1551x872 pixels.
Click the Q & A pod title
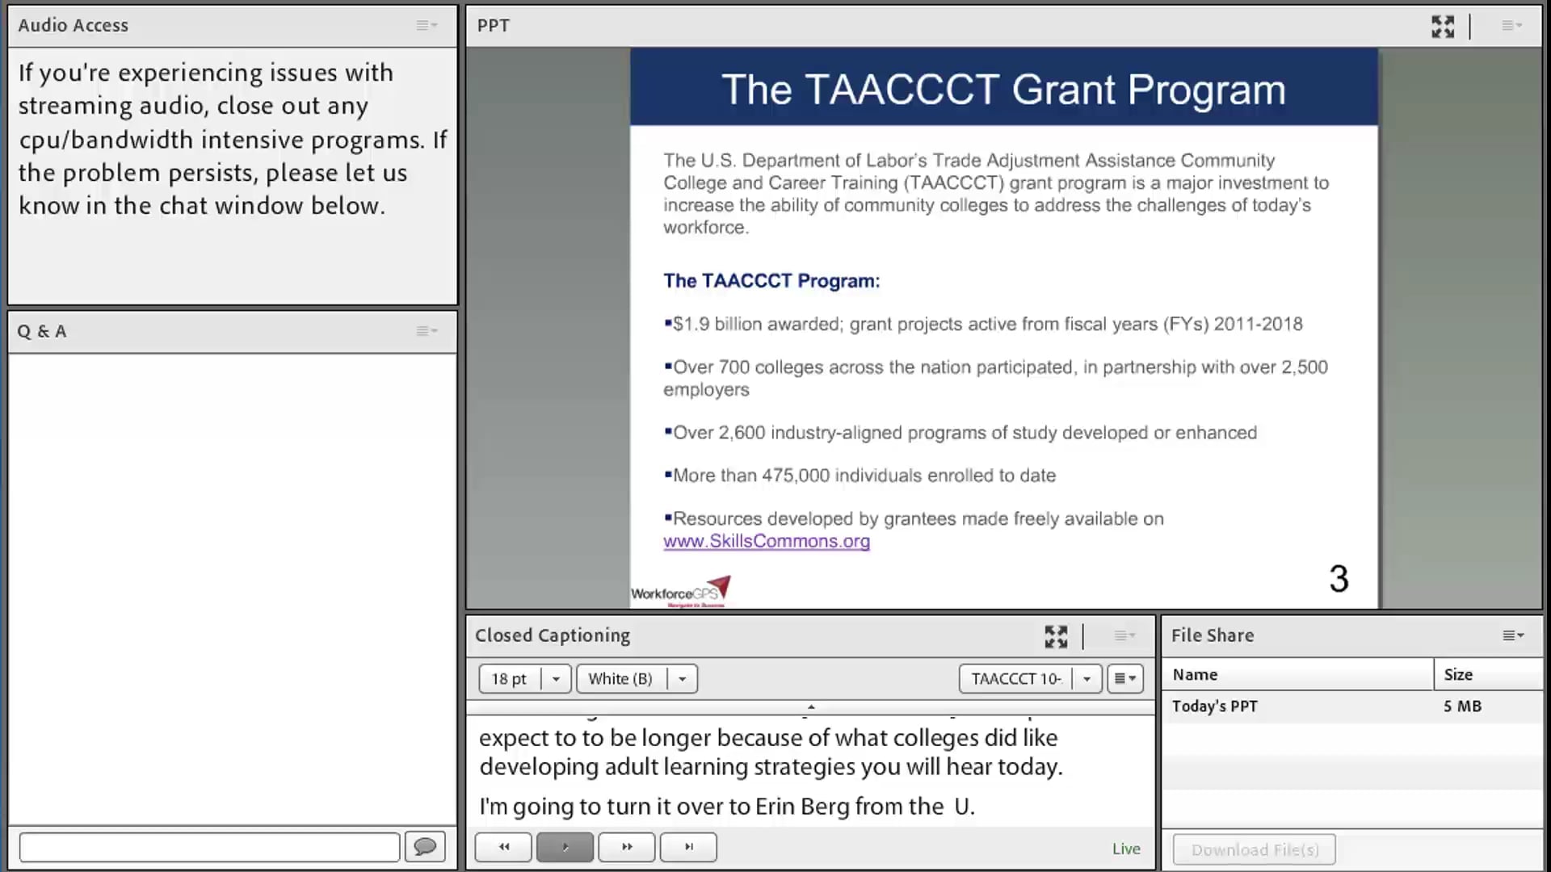point(42,332)
